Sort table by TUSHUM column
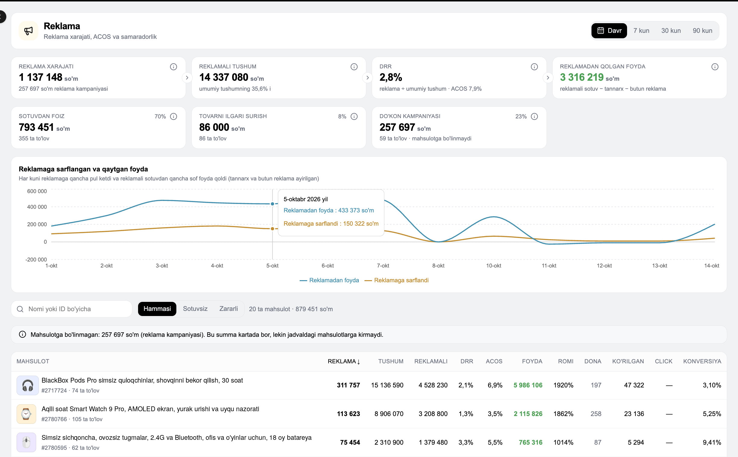Viewport: 738px width, 457px height. click(390, 361)
